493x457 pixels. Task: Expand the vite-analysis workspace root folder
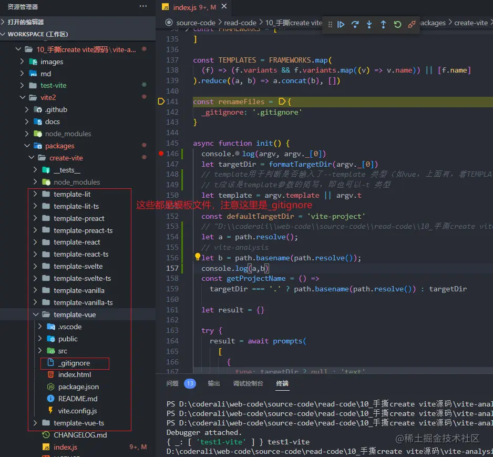(86, 49)
